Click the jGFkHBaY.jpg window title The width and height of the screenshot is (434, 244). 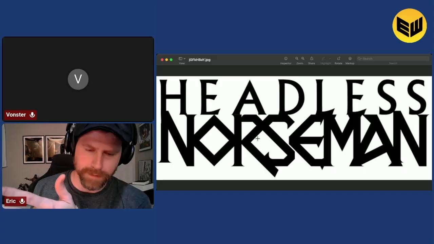click(x=199, y=60)
